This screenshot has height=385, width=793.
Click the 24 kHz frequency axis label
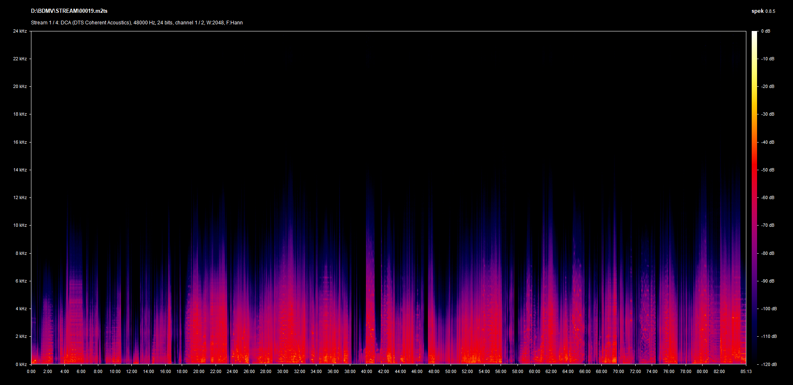click(x=20, y=31)
